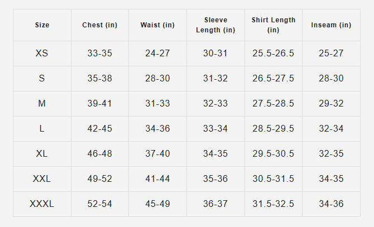
Task: Click waist value 37-40 for size XL
Action: coord(157,153)
